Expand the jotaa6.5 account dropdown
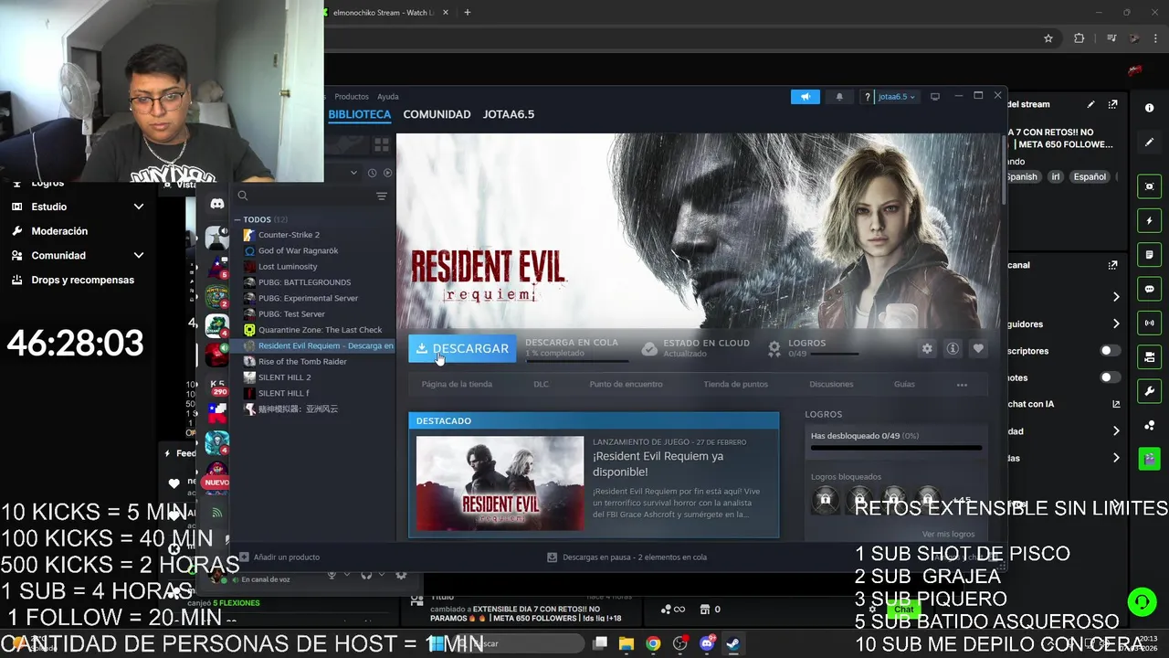Viewport: 1169px width, 658px height. [896, 96]
